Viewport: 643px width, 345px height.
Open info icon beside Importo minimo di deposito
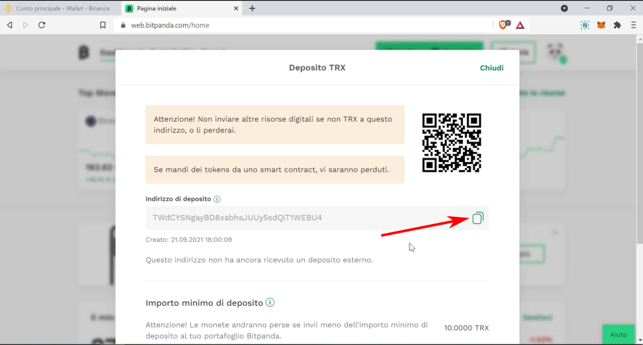tap(270, 303)
